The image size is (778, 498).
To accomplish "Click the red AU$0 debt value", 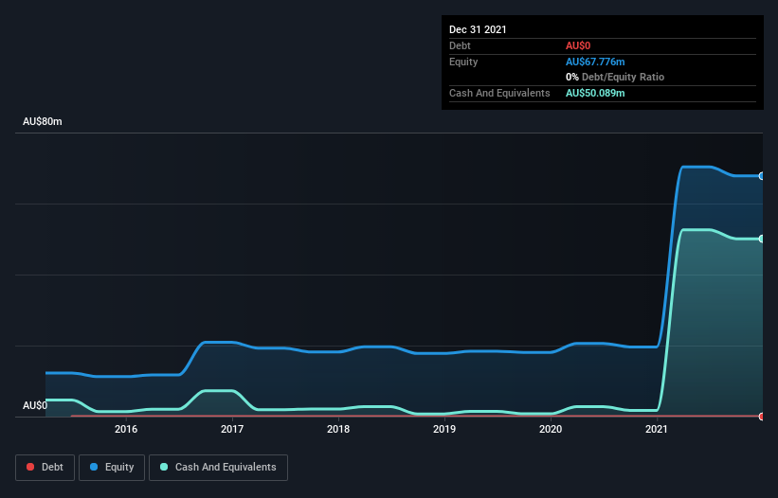I will click(x=578, y=45).
